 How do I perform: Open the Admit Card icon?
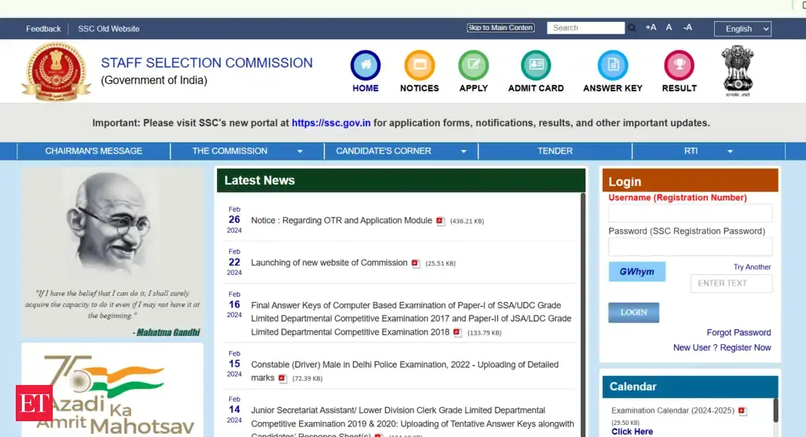536,66
